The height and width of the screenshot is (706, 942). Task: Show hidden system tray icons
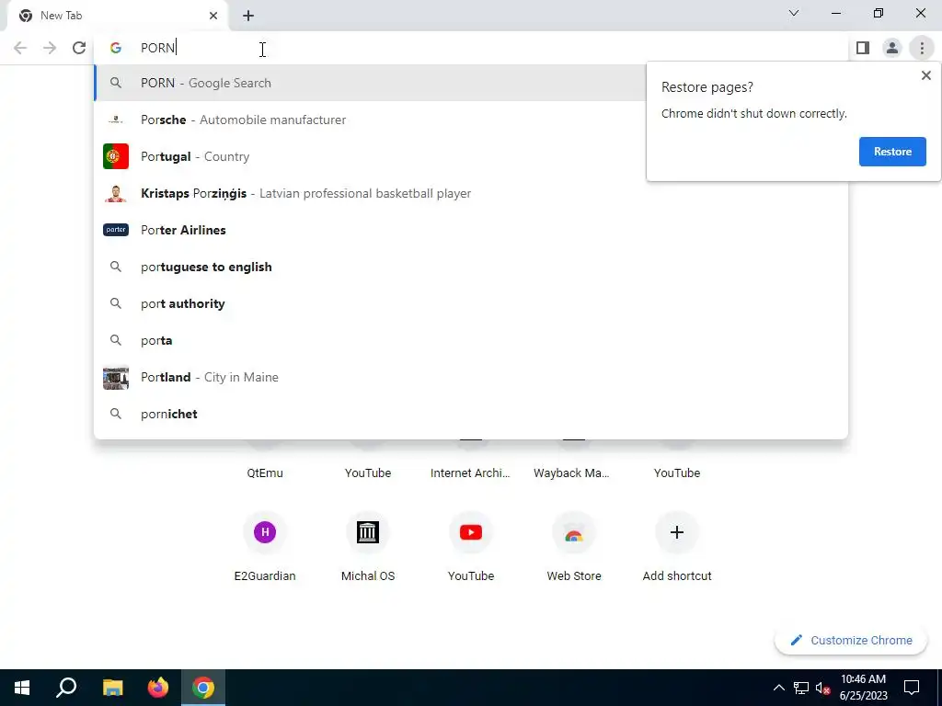778,688
